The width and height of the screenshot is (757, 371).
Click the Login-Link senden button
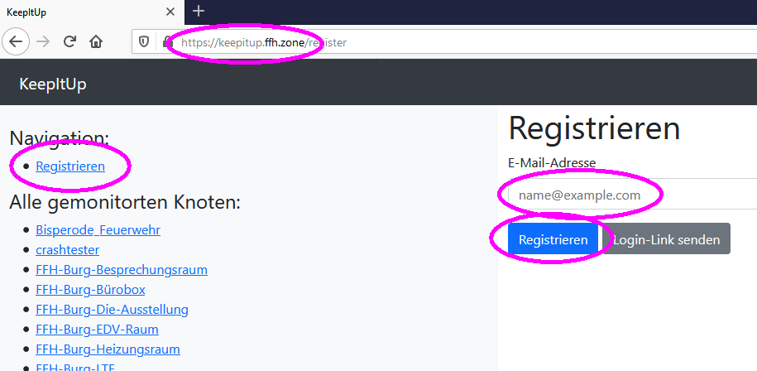tap(666, 240)
